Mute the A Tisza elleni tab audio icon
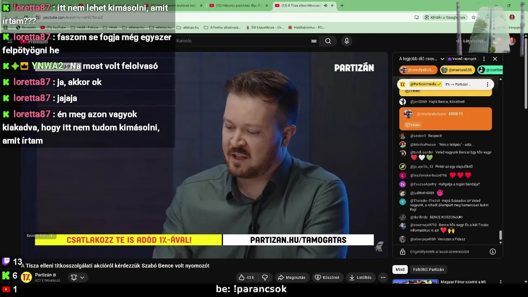Image resolution: width=528 pixels, height=297 pixels. coord(325,5)
